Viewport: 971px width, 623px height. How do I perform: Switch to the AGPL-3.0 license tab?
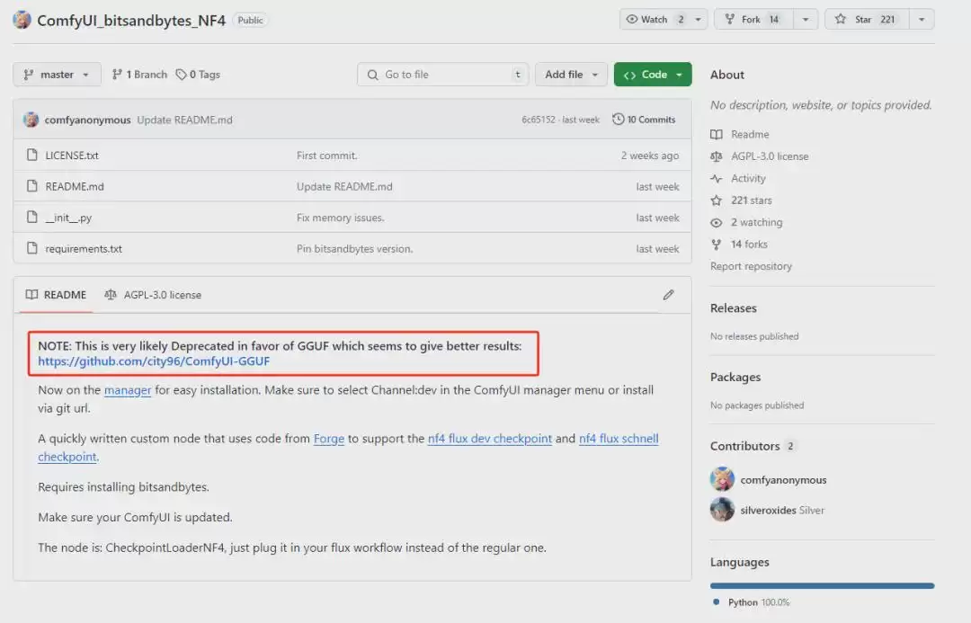(x=153, y=295)
